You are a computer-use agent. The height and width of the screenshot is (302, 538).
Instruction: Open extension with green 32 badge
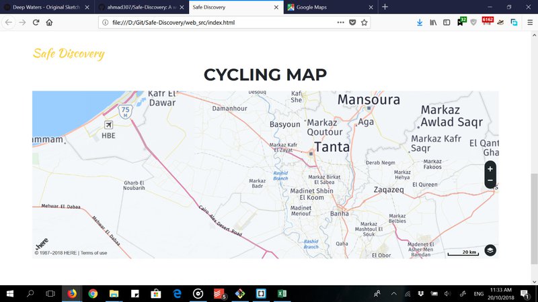coord(461,22)
